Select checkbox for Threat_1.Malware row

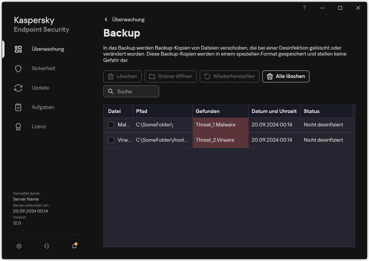111,125
